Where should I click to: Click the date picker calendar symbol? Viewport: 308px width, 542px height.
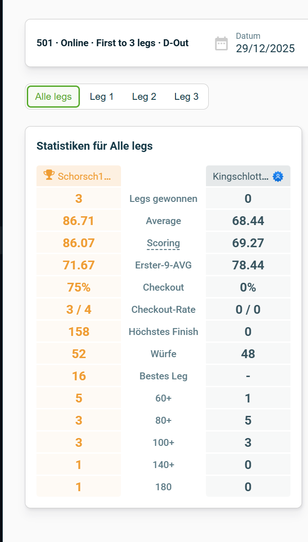click(x=222, y=43)
